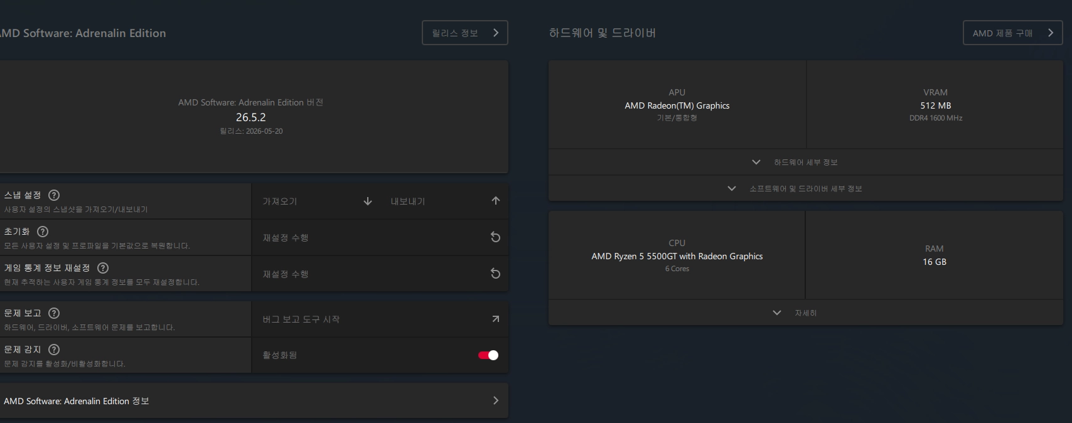Click the 512 MB VRAM value
This screenshot has height=423, width=1072.
pyautogui.click(x=936, y=105)
